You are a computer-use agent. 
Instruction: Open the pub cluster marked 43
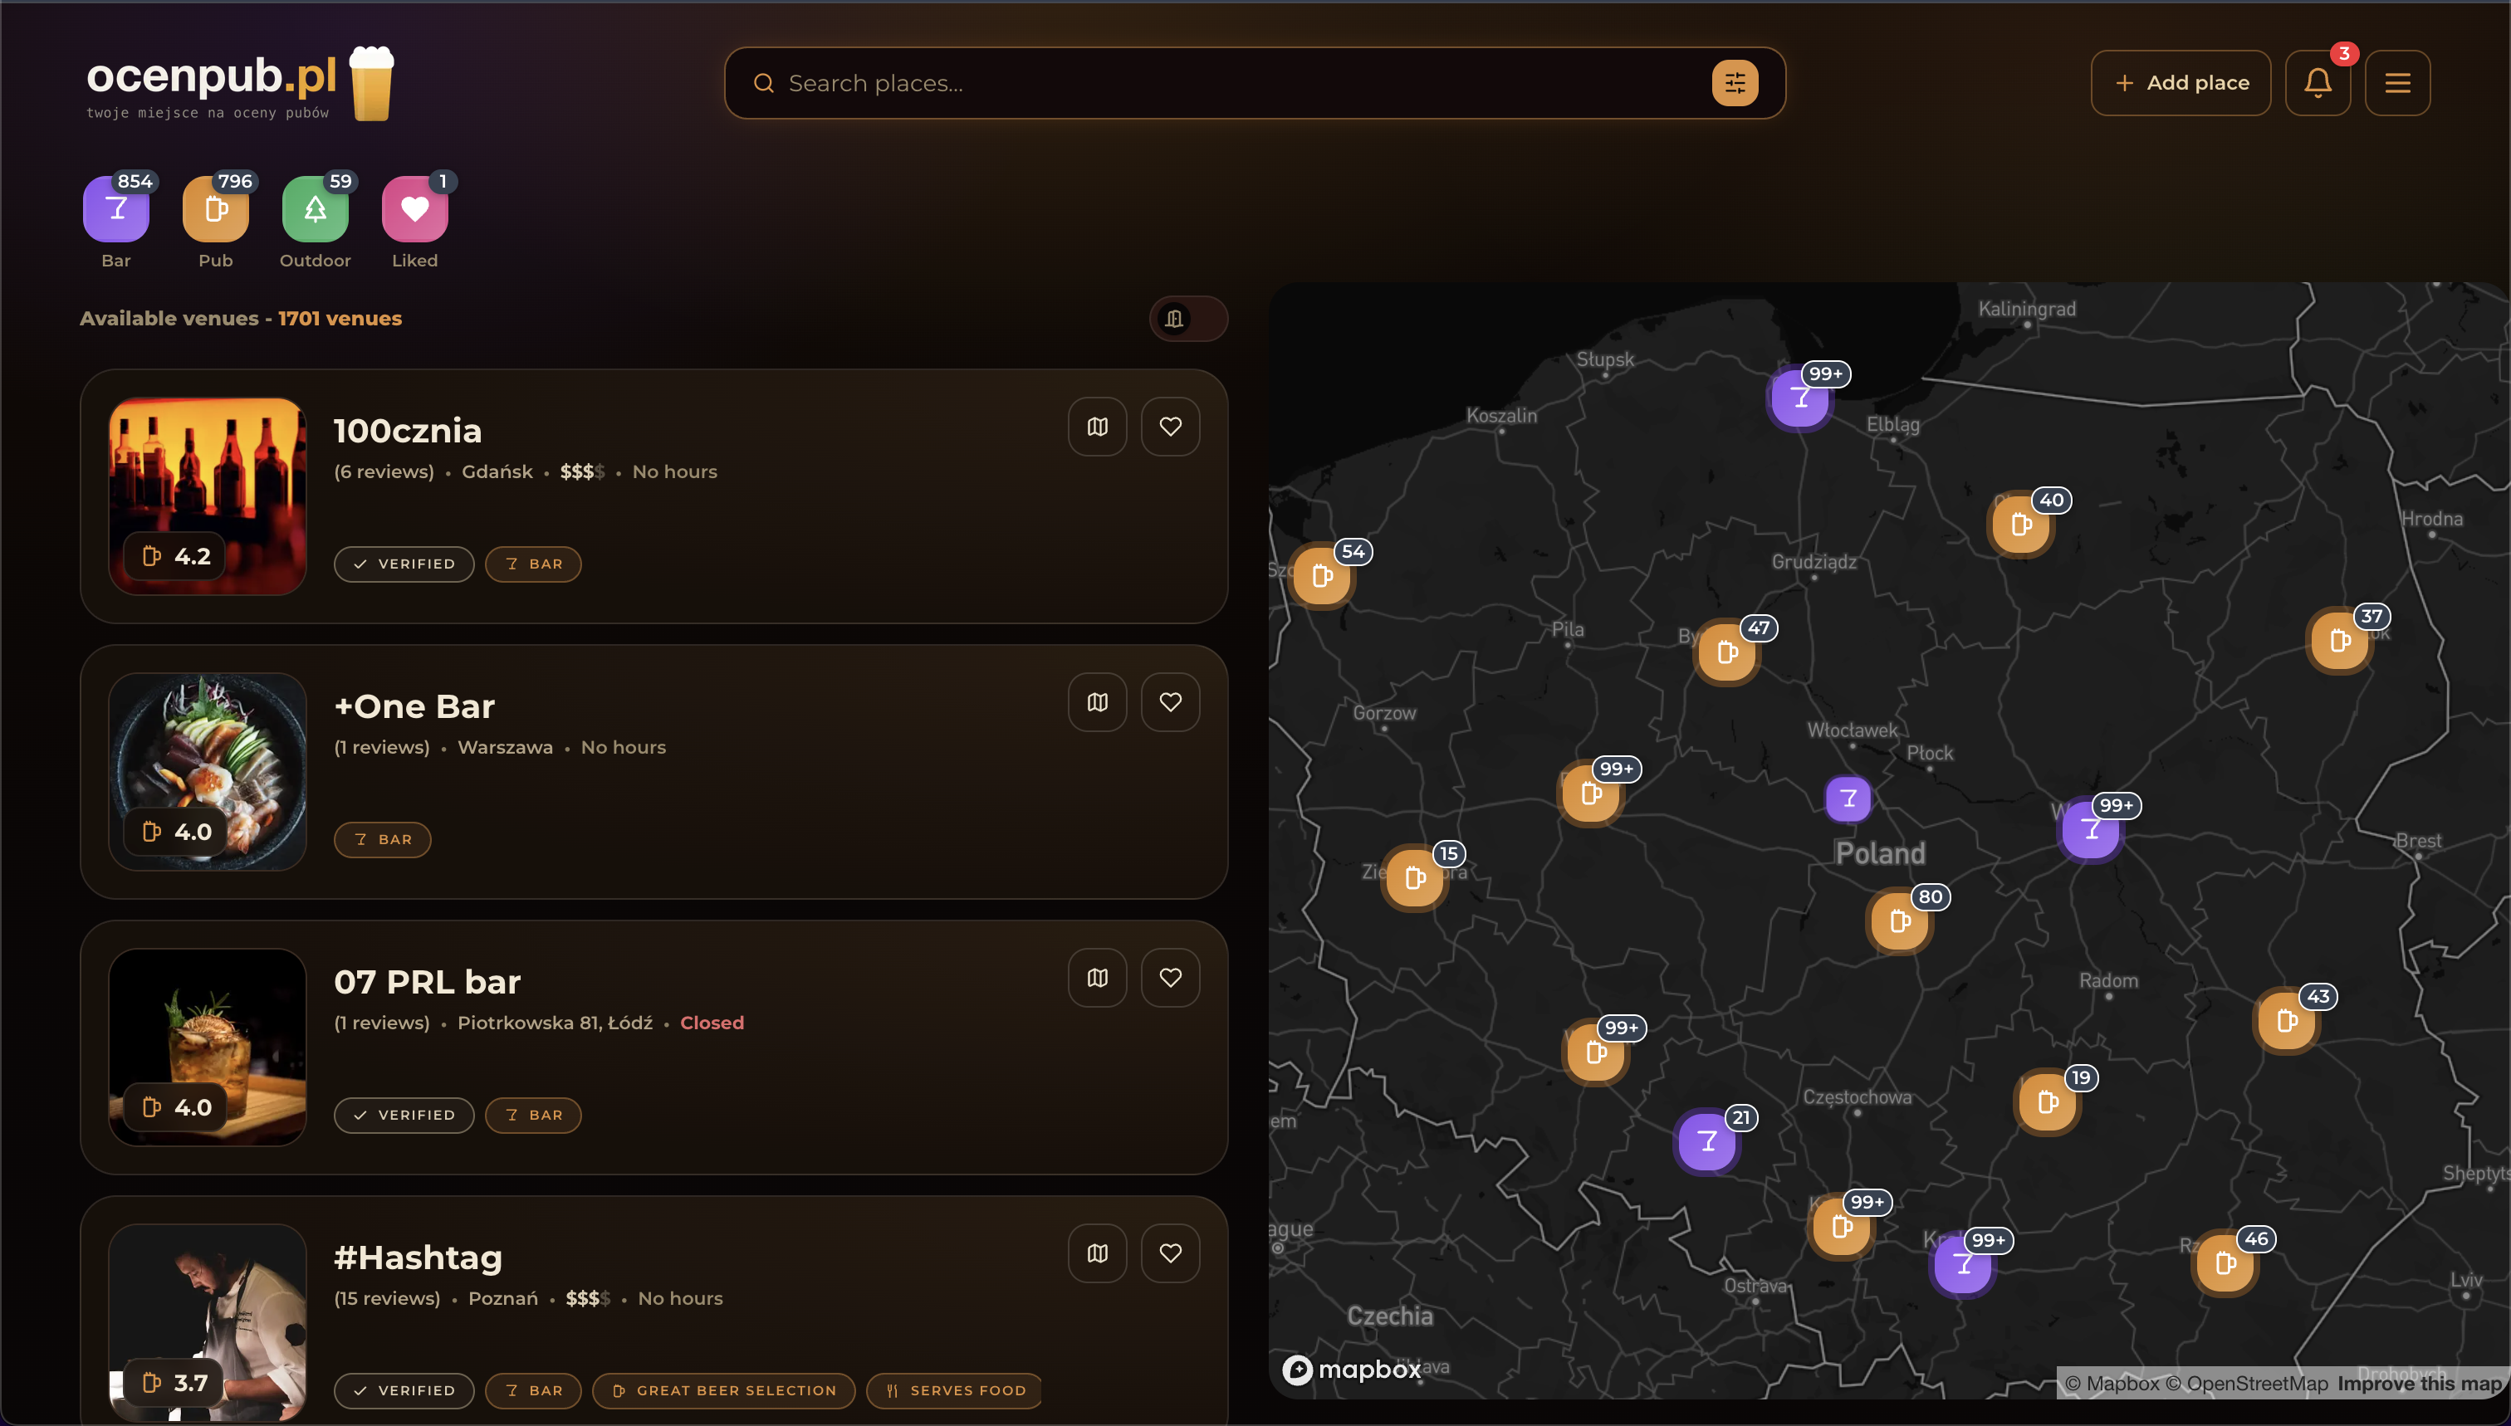(x=2287, y=1021)
